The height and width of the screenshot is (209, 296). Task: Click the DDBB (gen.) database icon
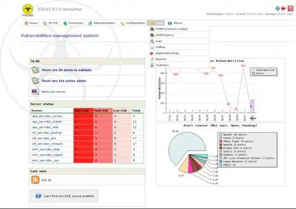(152, 35)
